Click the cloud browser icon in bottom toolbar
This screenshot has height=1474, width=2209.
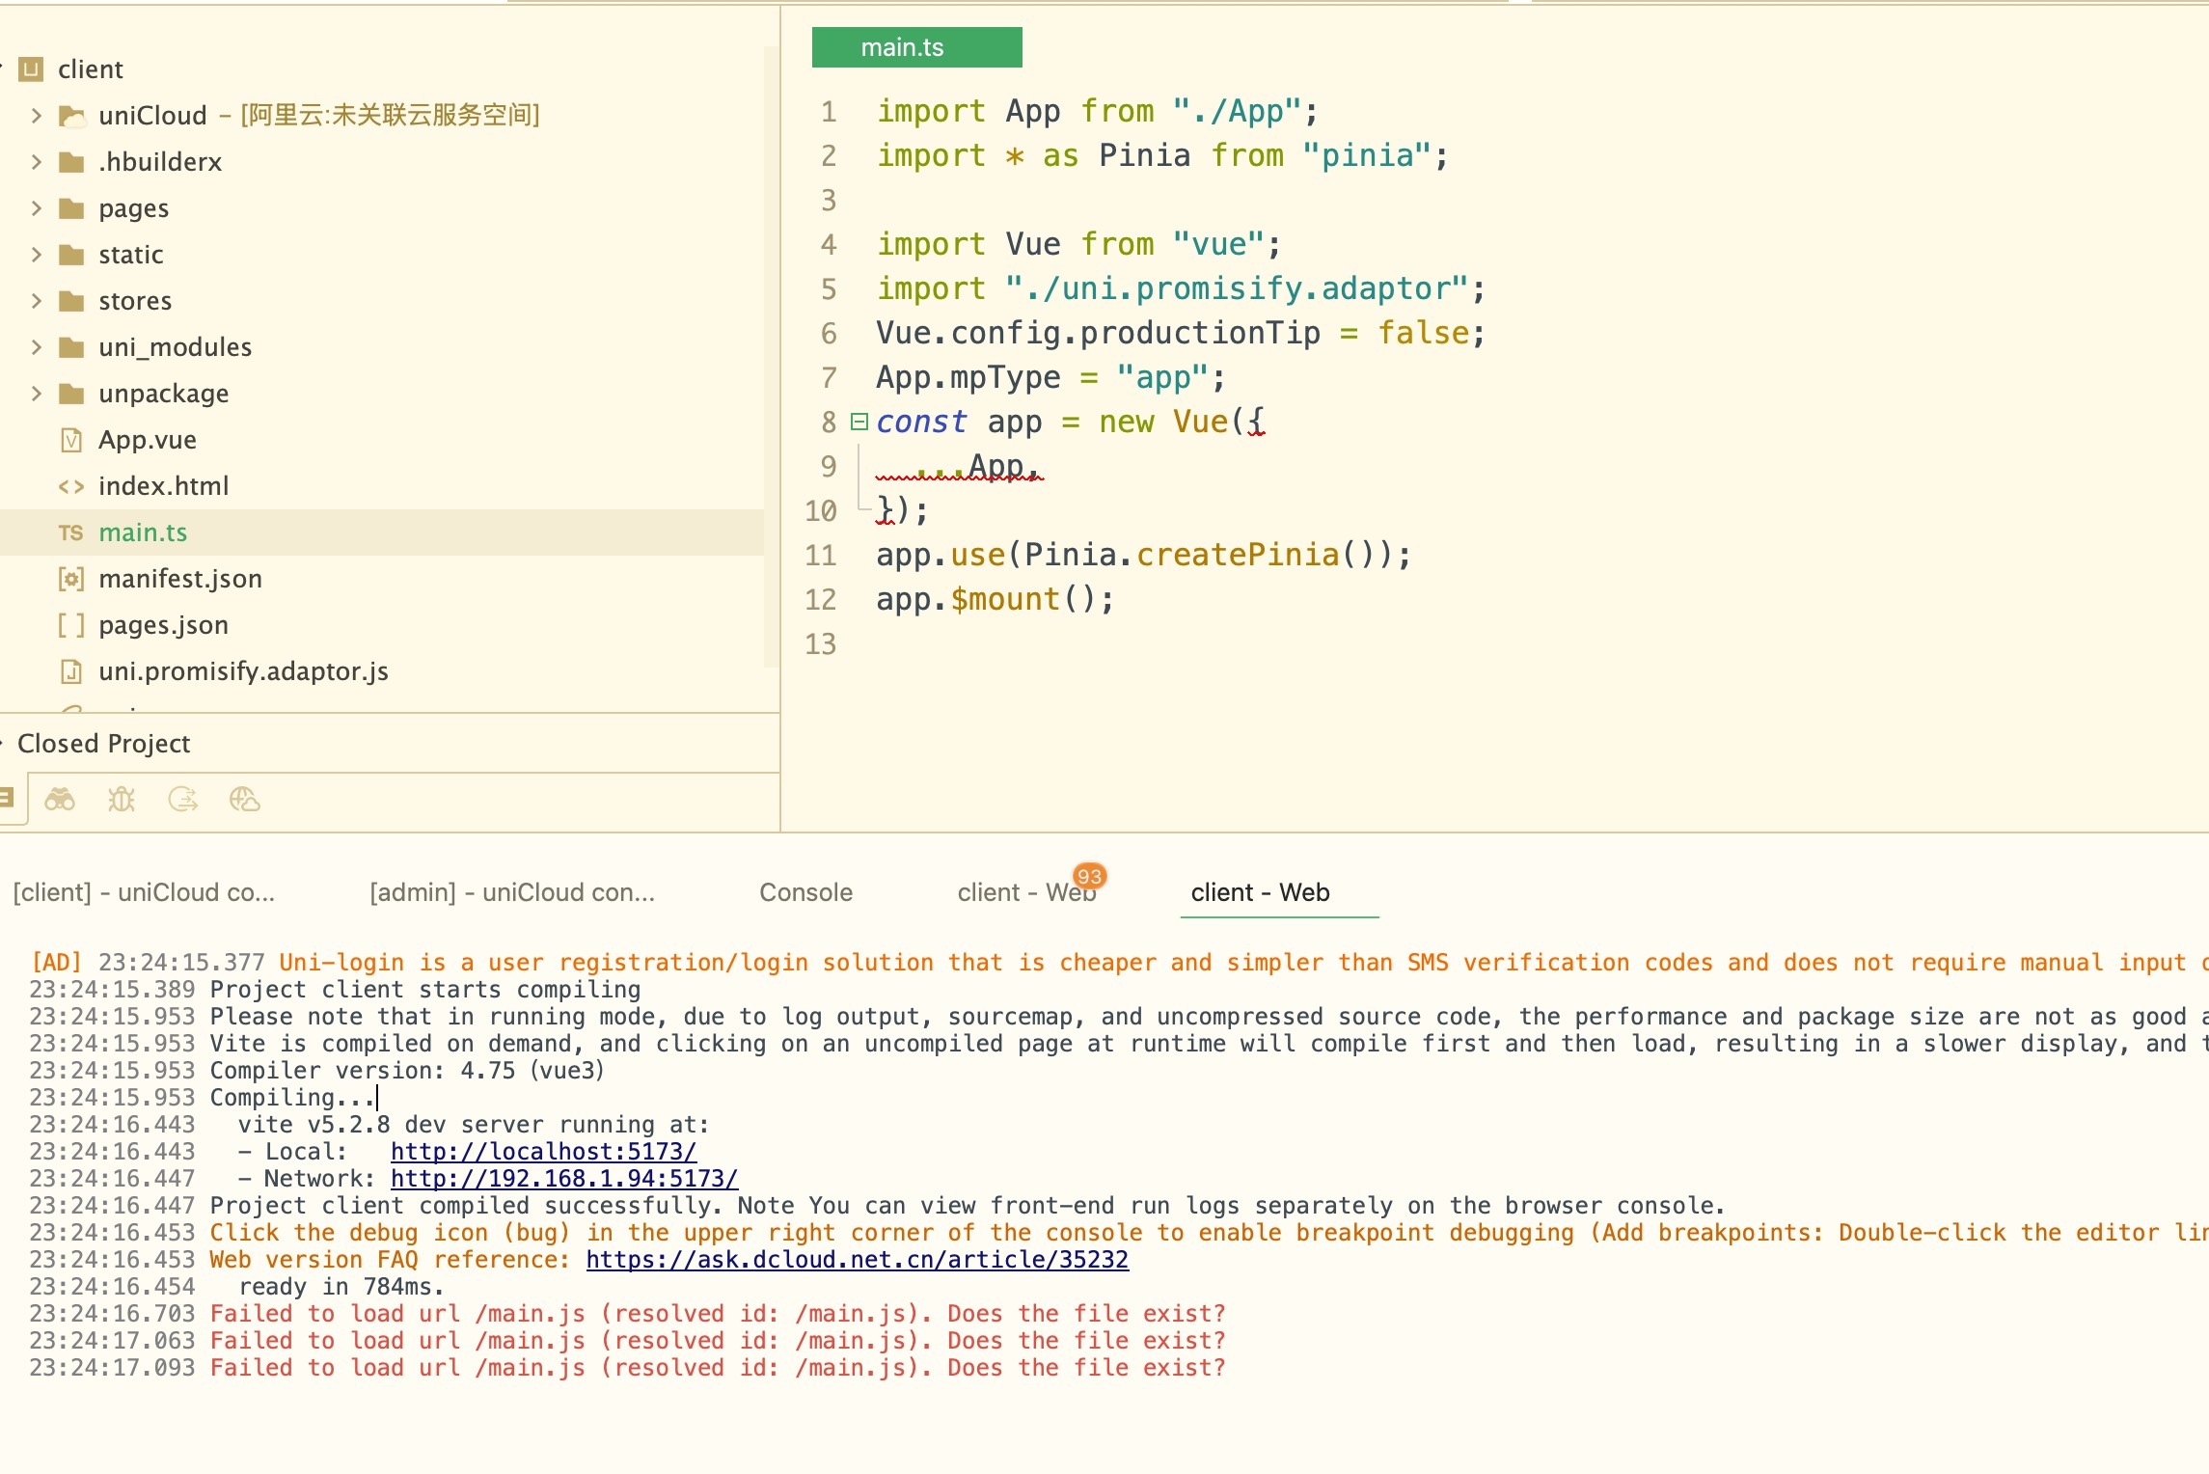[x=245, y=799]
